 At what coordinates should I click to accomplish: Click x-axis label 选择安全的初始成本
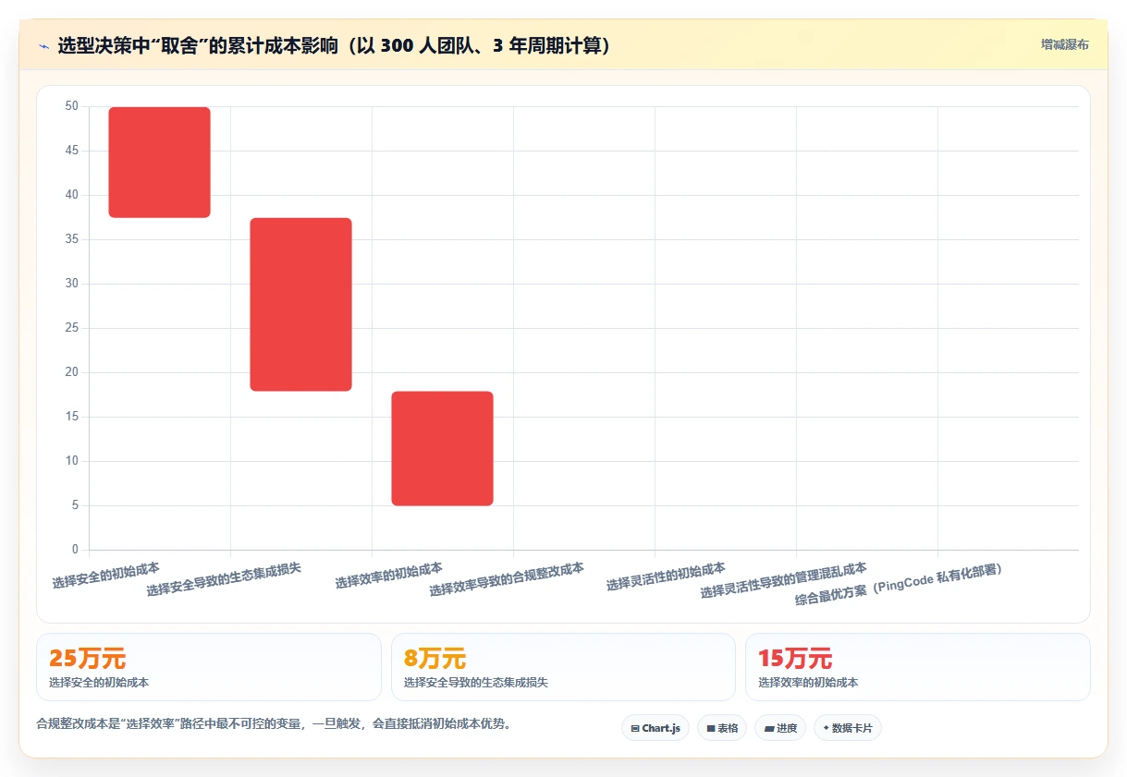tap(105, 575)
